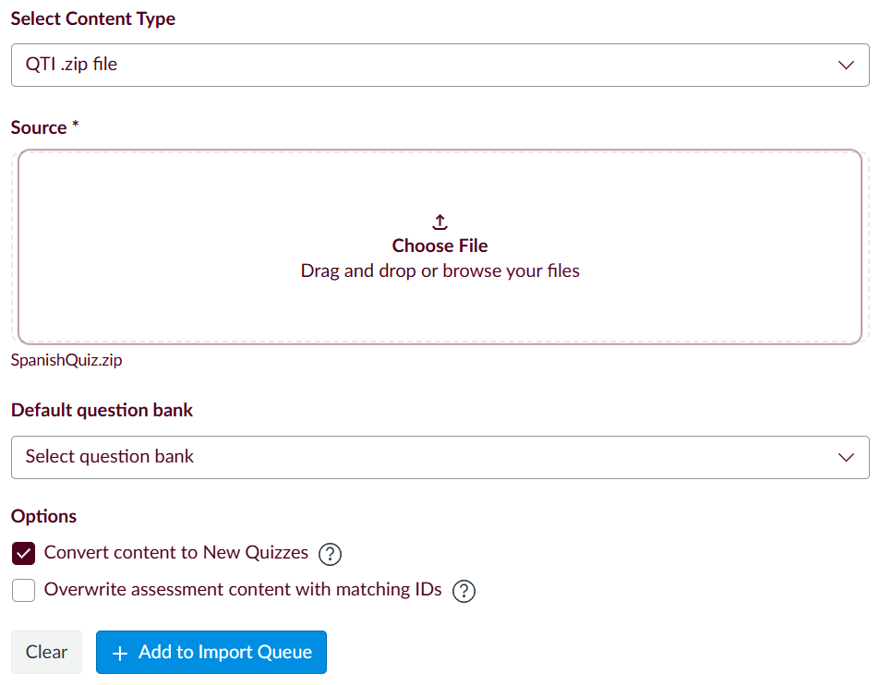Click the 'Source' required field label
Screen dimensions: 892x685
[x=39, y=127]
